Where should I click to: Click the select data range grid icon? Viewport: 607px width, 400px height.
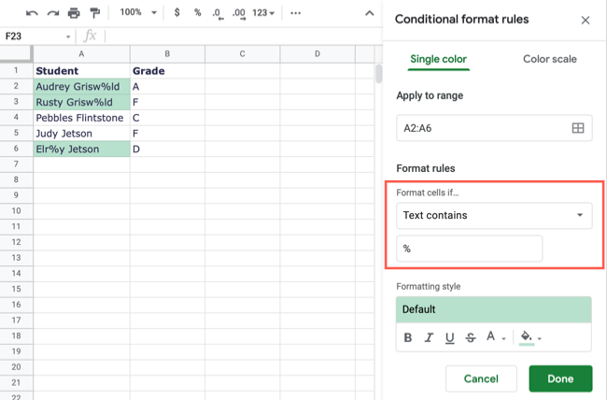(577, 128)
